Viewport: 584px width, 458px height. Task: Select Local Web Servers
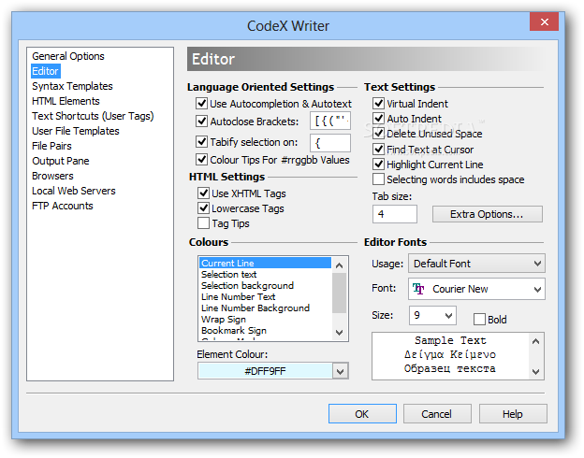pos(74,191)
